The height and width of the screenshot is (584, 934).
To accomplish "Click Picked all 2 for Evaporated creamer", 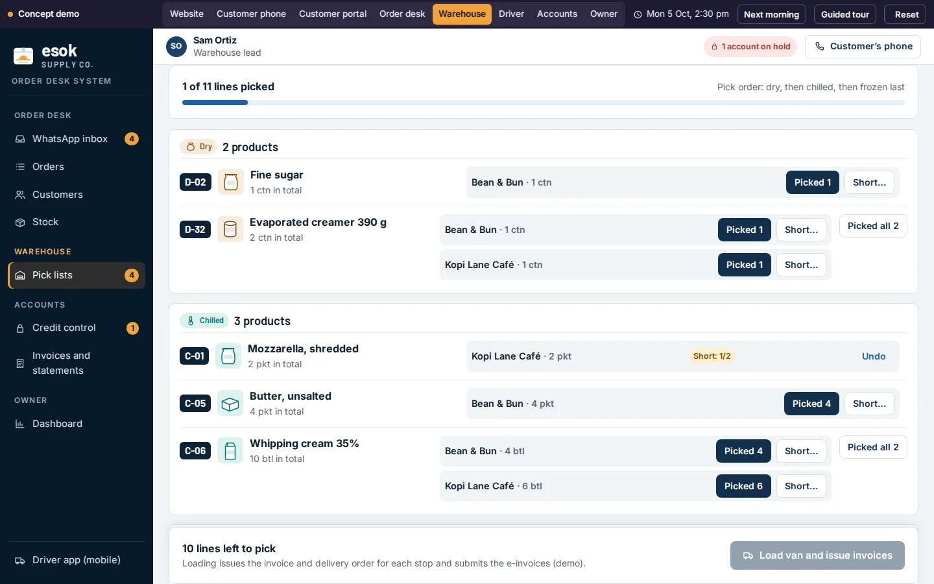I will (873, 226).
